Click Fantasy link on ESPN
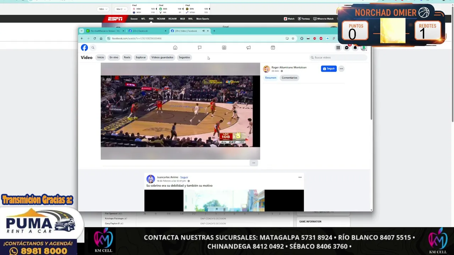The height and width of the screenshot is (255, 454). (304, 19)
